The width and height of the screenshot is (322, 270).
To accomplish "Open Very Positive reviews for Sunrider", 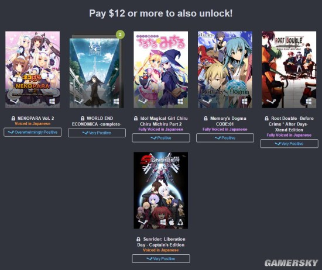I will tap(161, 259).
